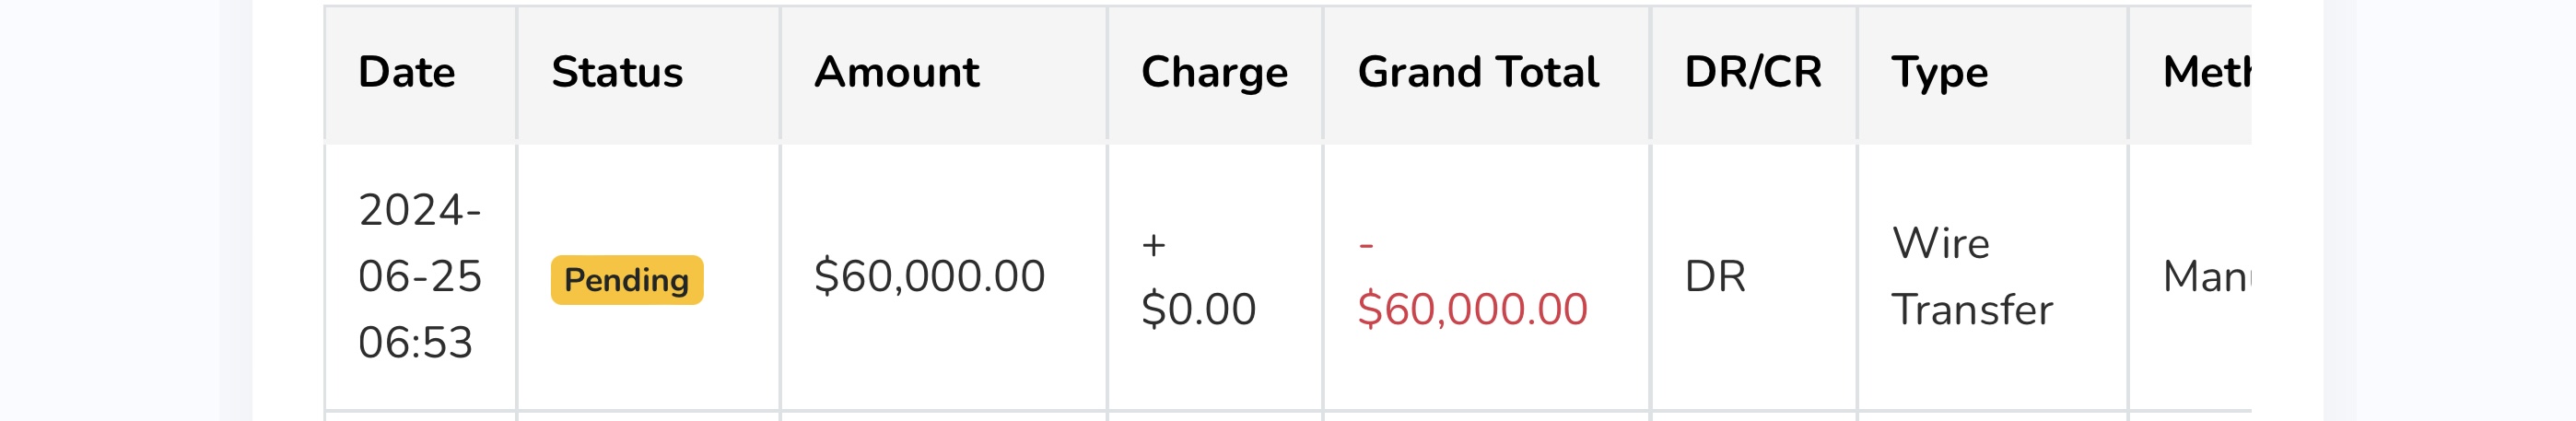Viewport: 2576px width, 421px height.
Task: Select the 06-25 day line of the date
Action: (420, 276)
